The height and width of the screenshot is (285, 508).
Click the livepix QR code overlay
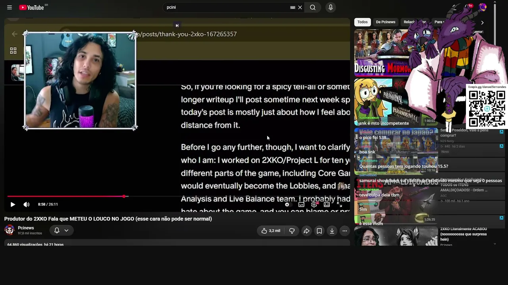487,108
